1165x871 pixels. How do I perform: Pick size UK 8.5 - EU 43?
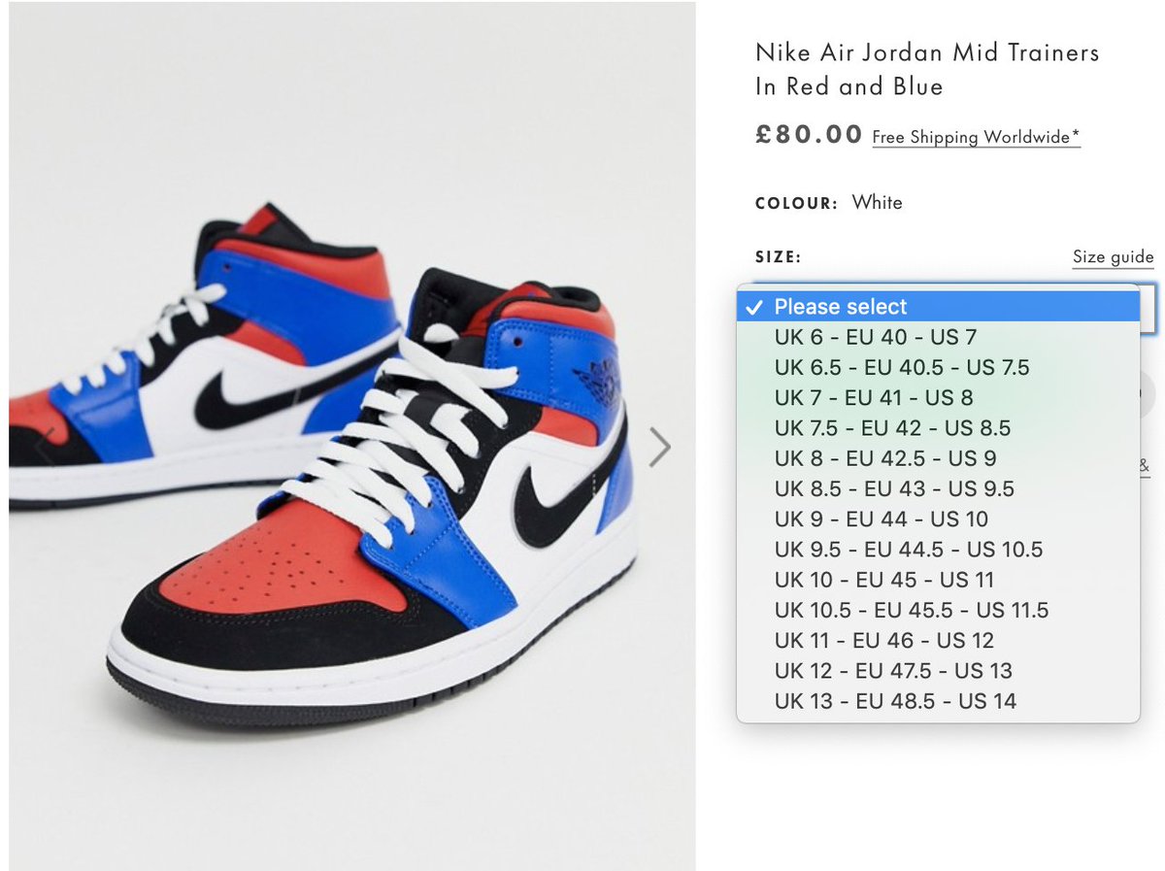click(938, 488)
